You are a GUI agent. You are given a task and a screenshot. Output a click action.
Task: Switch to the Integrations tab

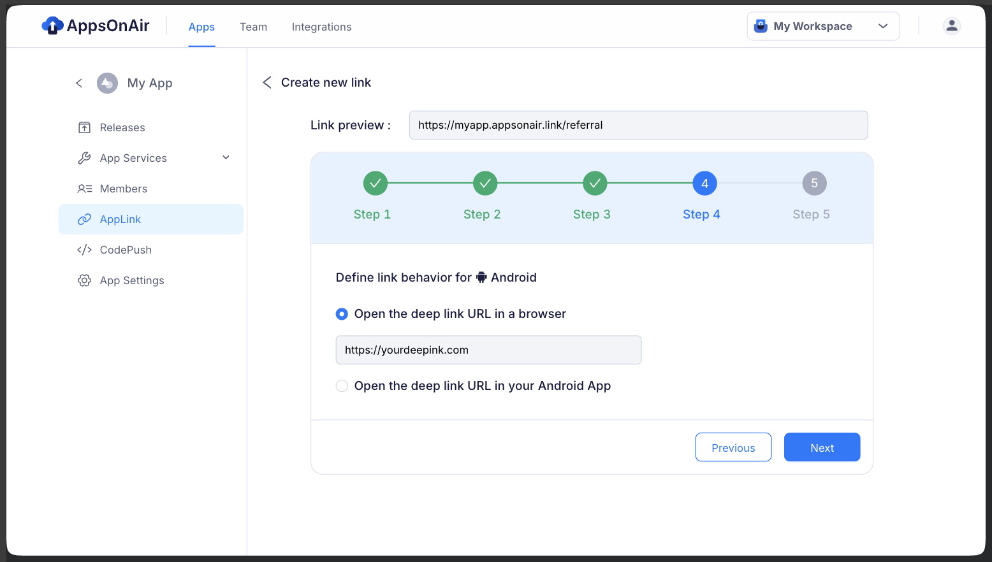pyautogui.click(x=321, y=27)
